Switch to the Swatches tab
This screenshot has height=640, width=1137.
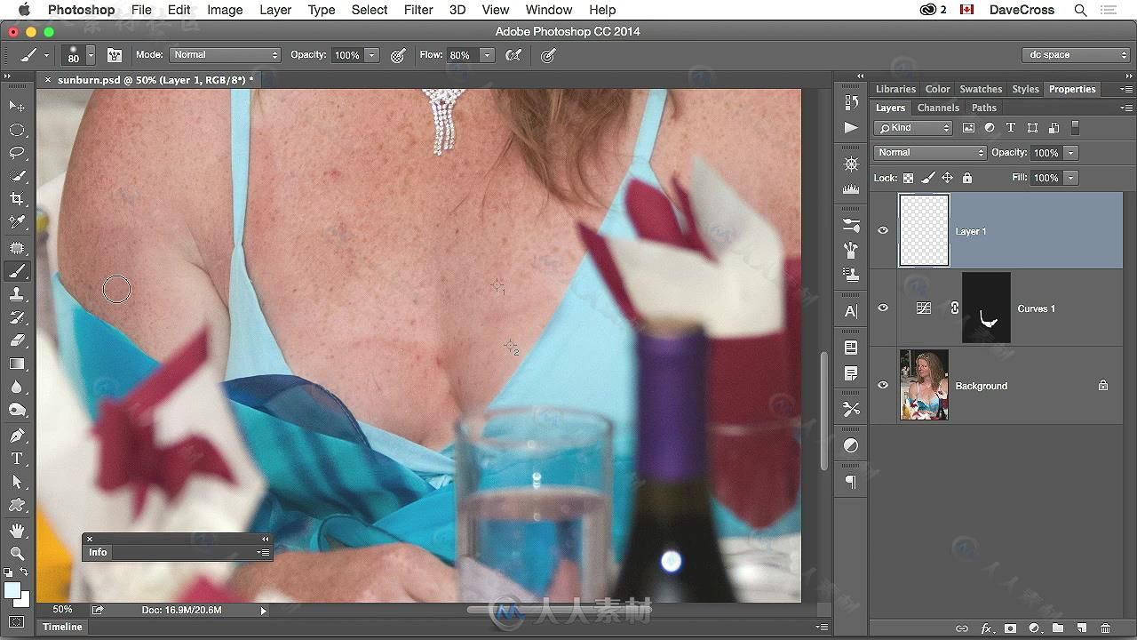coord(981,89)
